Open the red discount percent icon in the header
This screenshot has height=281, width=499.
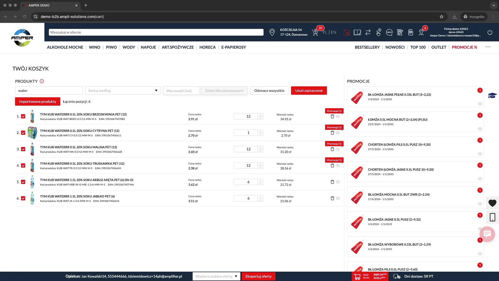(x=346, y=32)
